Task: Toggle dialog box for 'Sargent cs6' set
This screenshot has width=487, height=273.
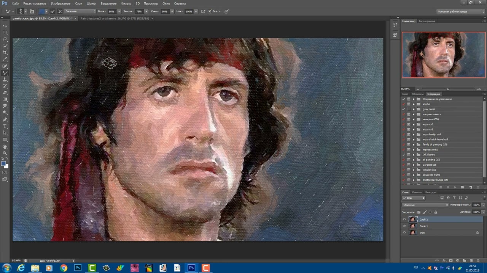Action: coord(409,165)
